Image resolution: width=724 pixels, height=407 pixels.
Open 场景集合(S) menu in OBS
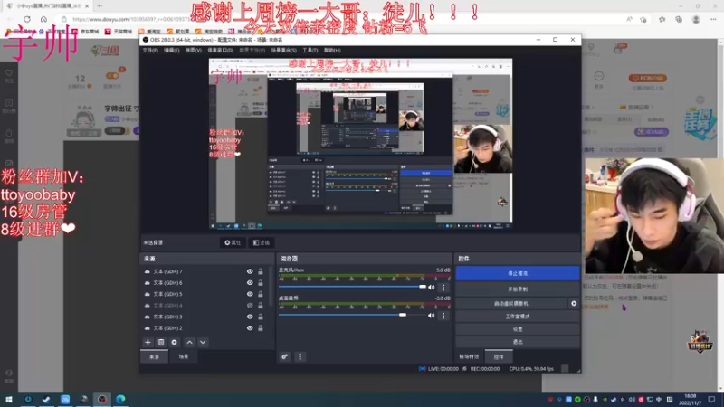click(x=283, y=51)
